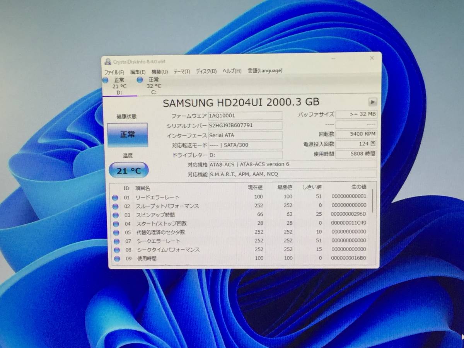This screenshot has height=348, width=464.
Task: Select the シークエラーレート row
Action: tap(240, 241)
